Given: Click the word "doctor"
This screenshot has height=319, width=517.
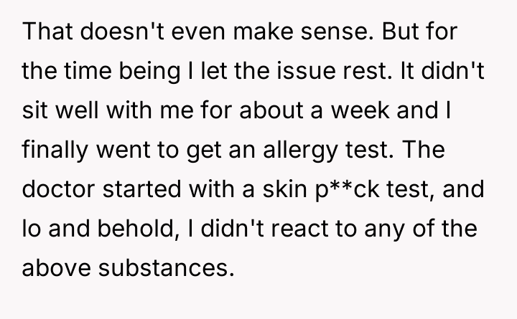Looking at the screenshot, I should point(52,189).
